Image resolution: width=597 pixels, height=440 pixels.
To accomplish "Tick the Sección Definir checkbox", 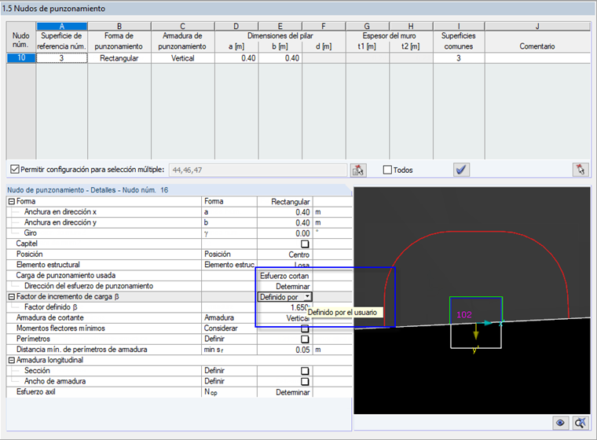I will click(x=305, y=371).
